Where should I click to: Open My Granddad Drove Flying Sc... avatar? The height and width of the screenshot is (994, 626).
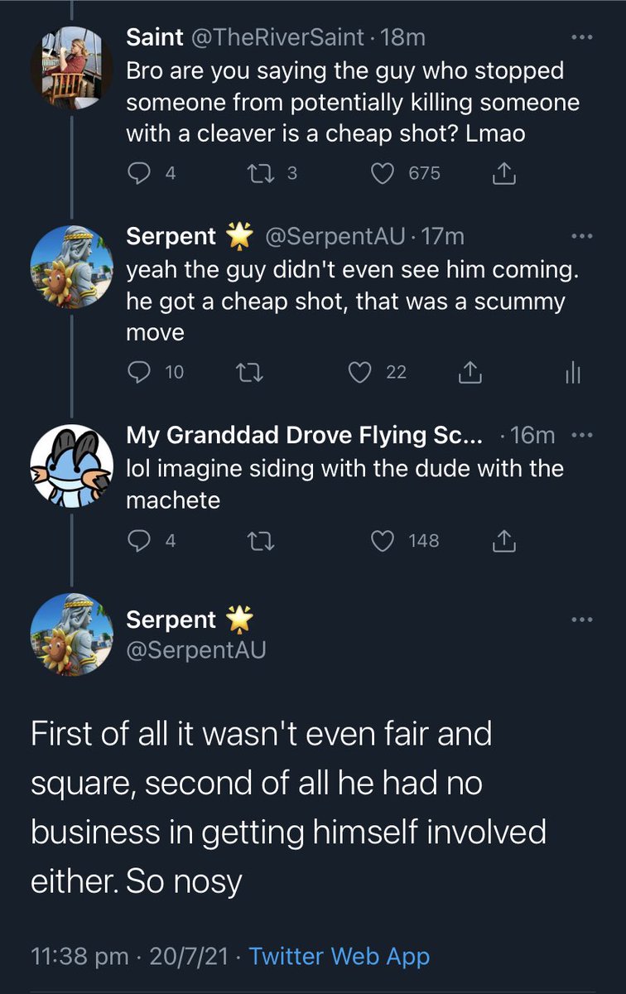pos(72,466)
